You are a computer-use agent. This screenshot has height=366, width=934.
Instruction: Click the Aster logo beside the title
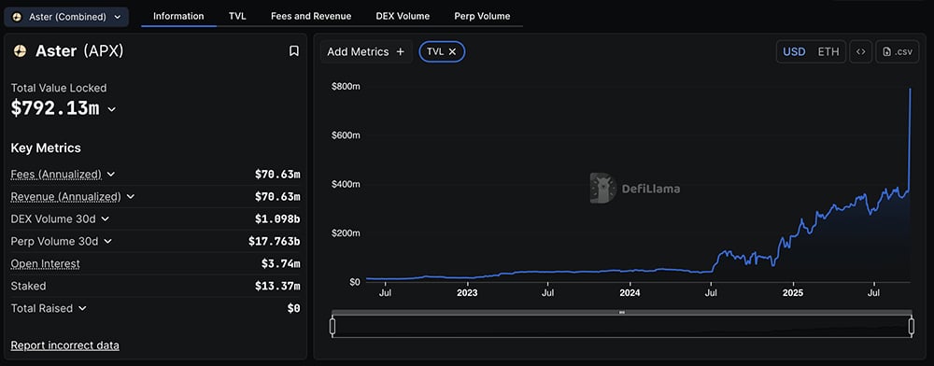(20, 51)
